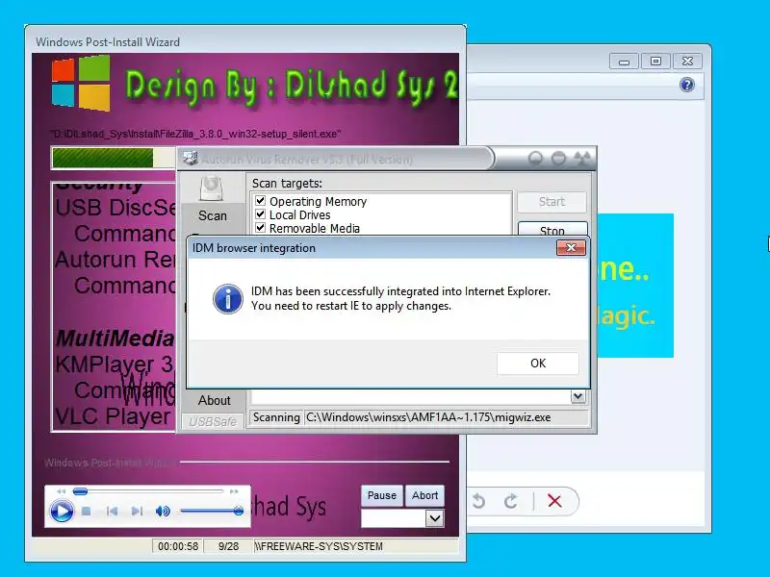Click Abort in Windows Post-Install Wizard
Viewport: 770px width, 577px height.
tap(424, 495)
